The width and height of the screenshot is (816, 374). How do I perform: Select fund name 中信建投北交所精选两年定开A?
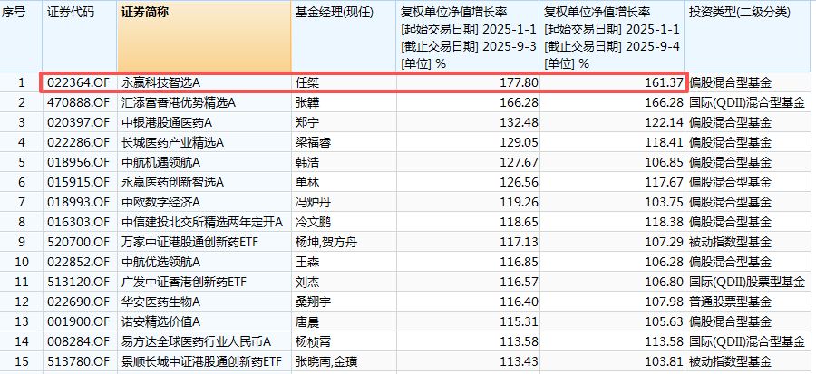pos(202,223)
